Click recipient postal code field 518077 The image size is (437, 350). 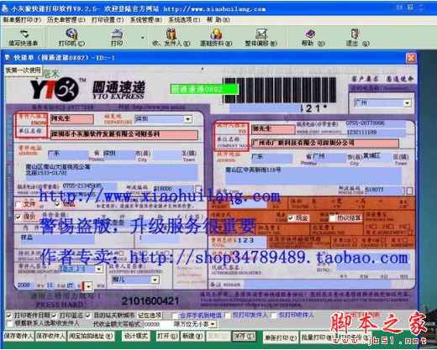pos(384,190)
